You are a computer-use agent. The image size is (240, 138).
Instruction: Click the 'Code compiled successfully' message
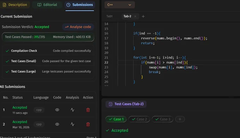pyautogui.click(x=72, y=51)
